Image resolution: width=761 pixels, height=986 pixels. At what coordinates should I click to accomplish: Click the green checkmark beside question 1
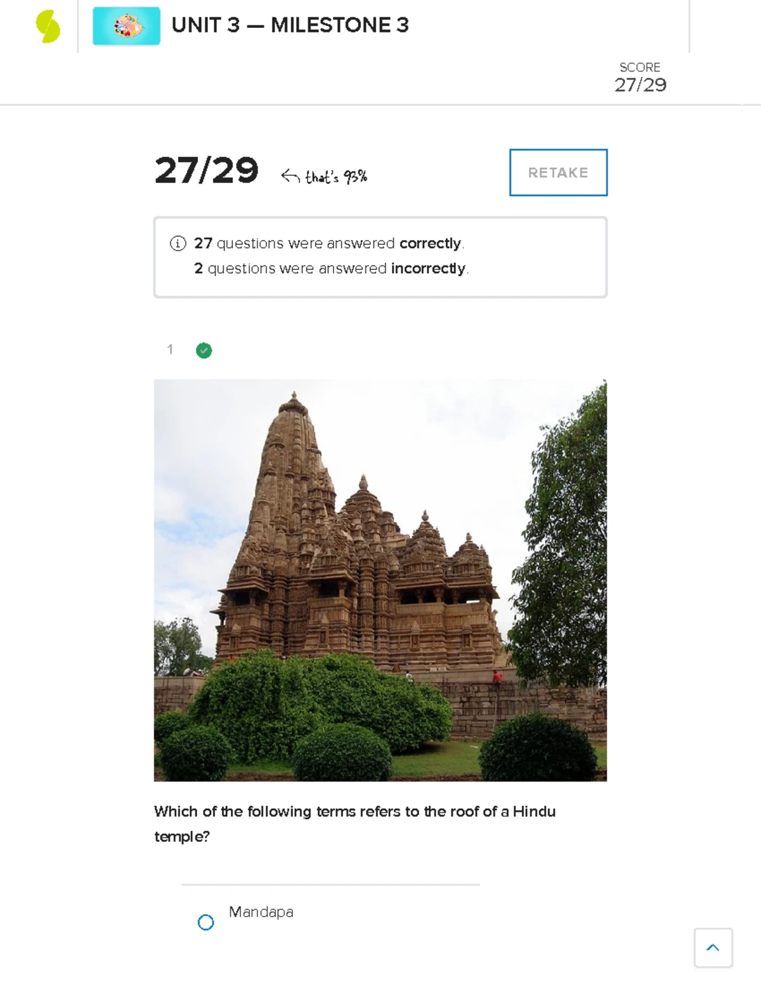pyautogui.click(x=204, y=350)
